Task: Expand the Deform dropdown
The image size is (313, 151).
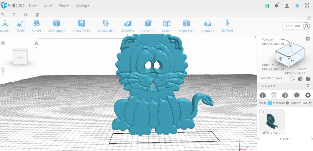Action: (148, 26)
